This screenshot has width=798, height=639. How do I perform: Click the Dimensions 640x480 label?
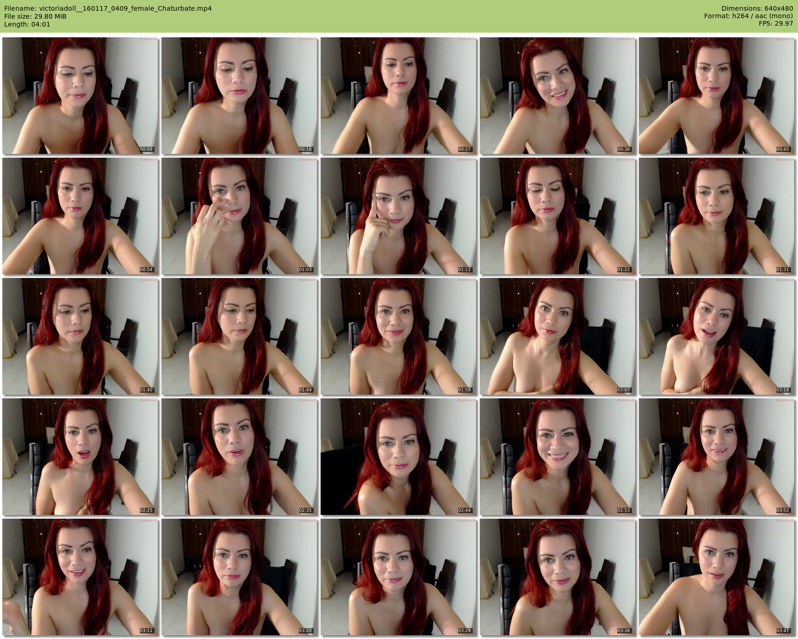pos(757,8)
